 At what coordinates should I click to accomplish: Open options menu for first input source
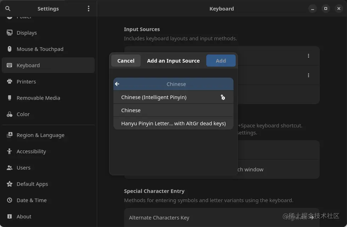[x=308, y=56]
